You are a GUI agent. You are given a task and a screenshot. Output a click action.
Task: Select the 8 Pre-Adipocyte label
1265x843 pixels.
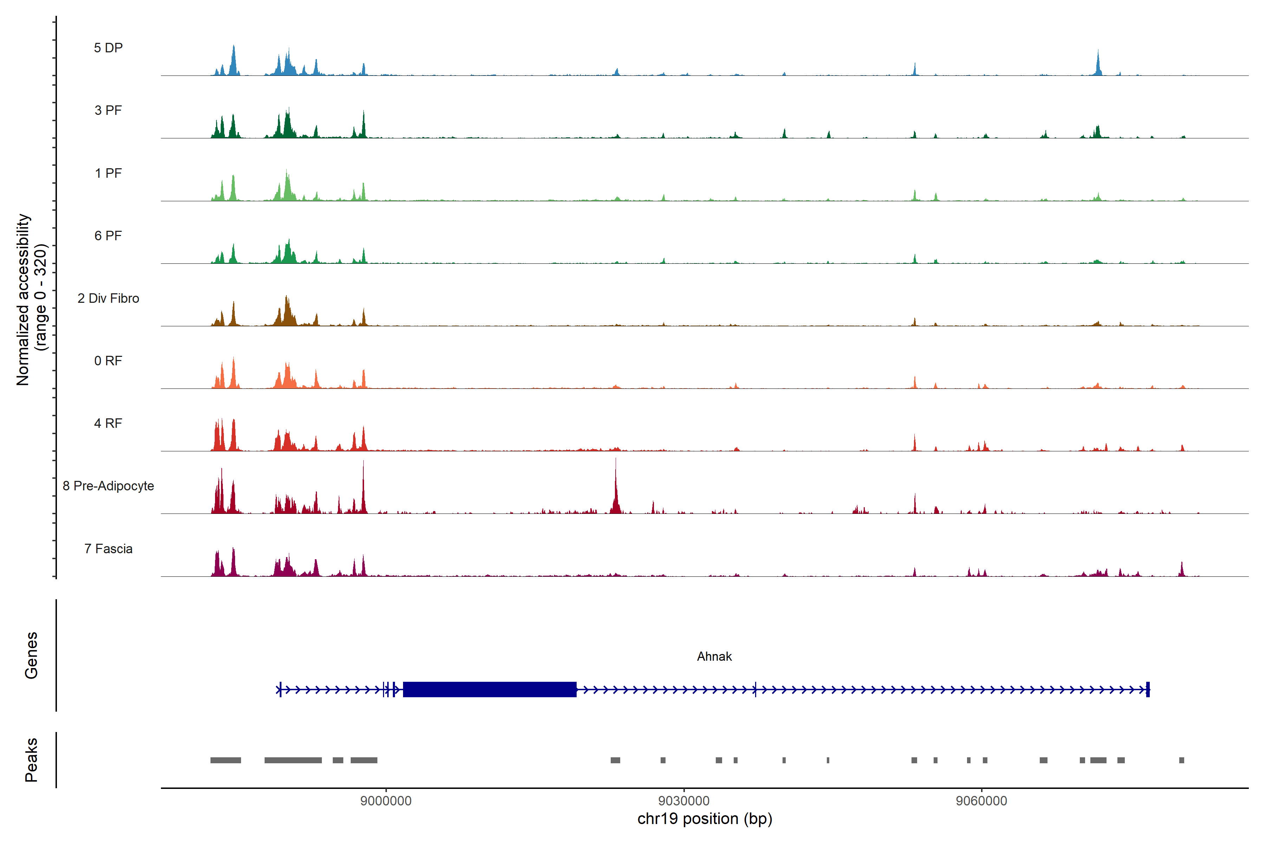[x=108, y=486]
